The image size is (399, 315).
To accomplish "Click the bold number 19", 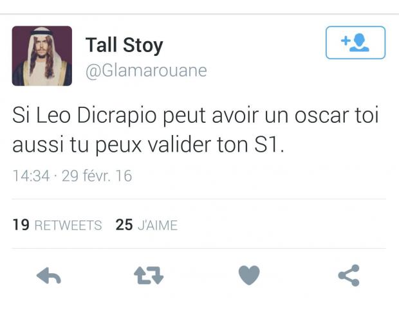I will tap(21, 225).
